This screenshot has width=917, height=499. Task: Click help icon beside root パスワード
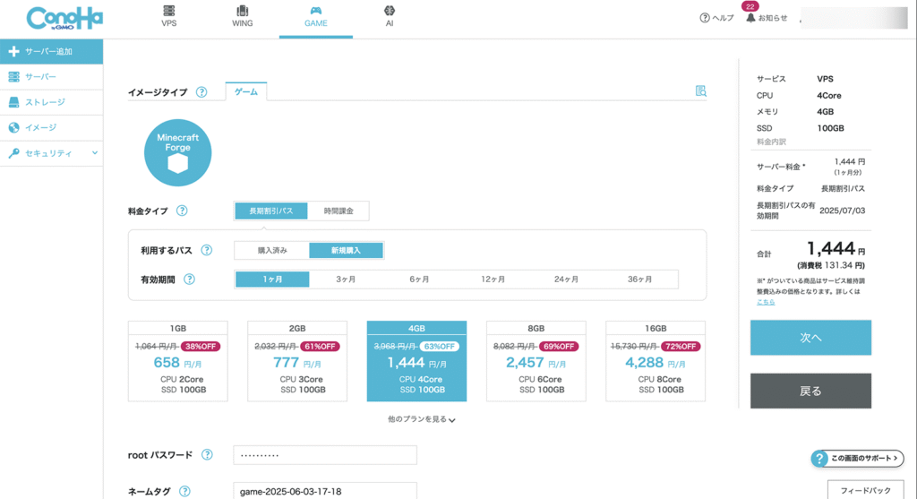[207, 454]
